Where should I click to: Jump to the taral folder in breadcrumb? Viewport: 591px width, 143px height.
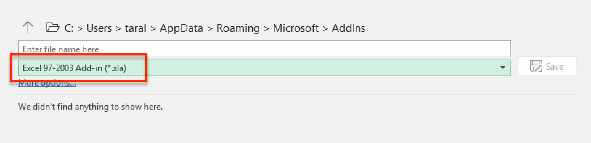pos(135,28)
